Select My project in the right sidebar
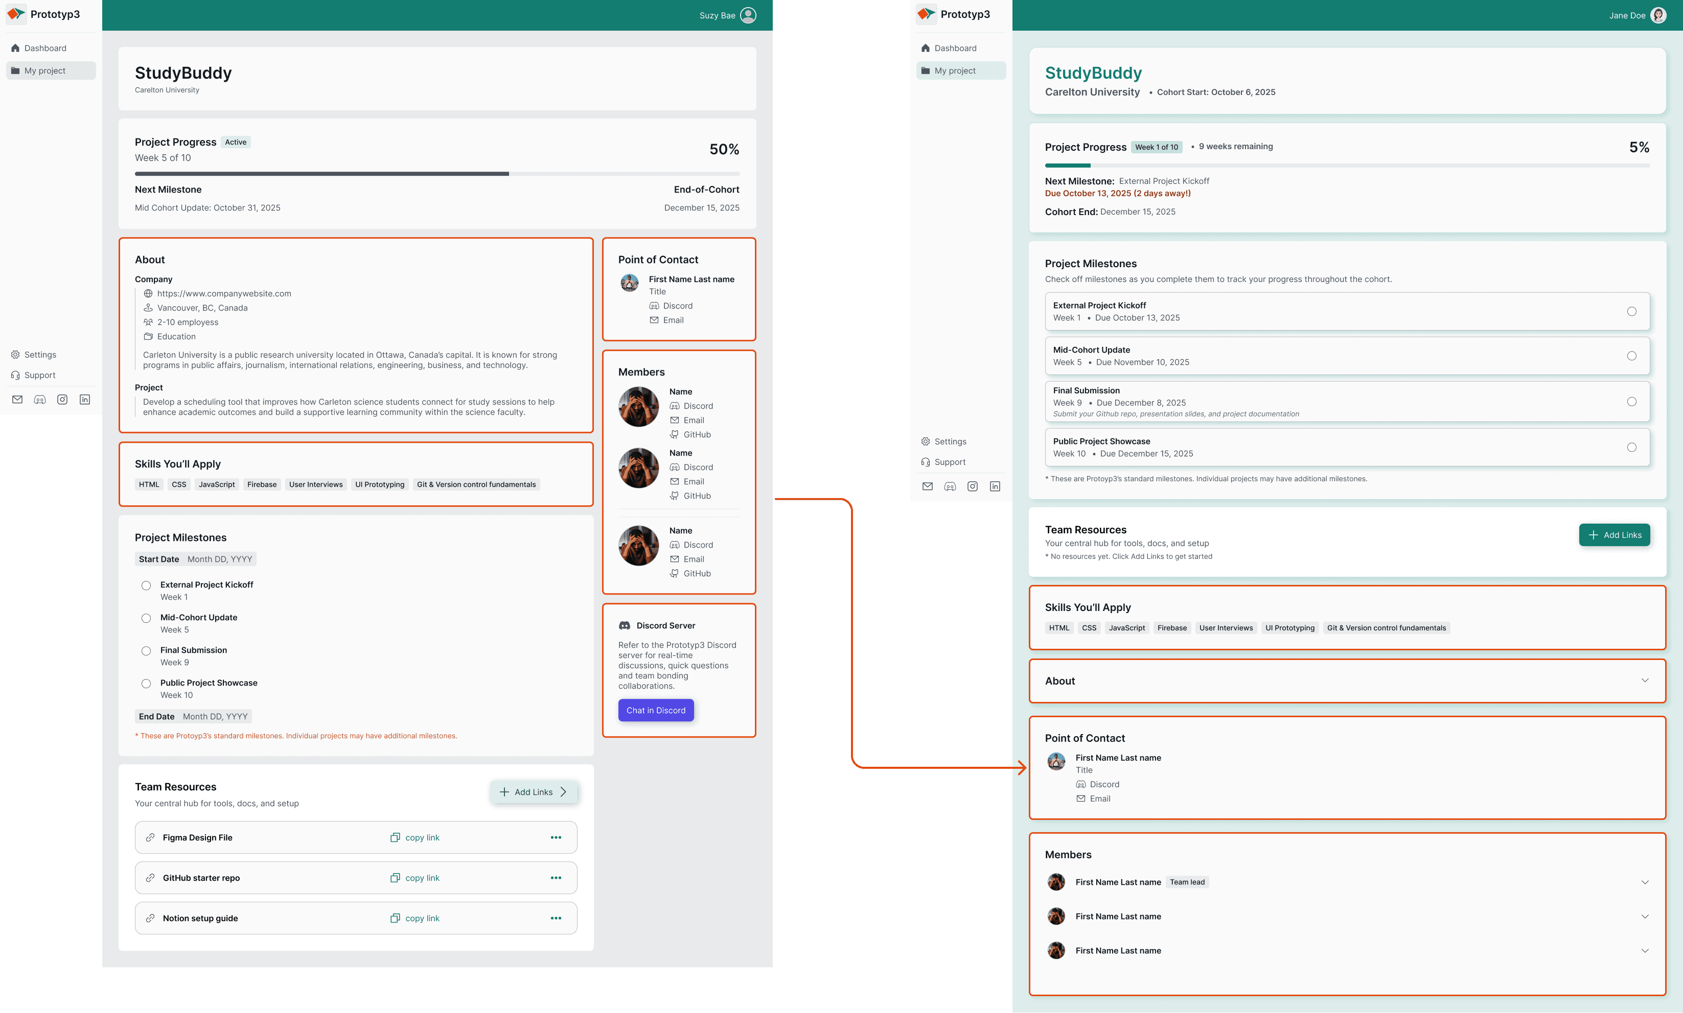This screenshot has width=1683, height=1013. click(x=955, y=70)
